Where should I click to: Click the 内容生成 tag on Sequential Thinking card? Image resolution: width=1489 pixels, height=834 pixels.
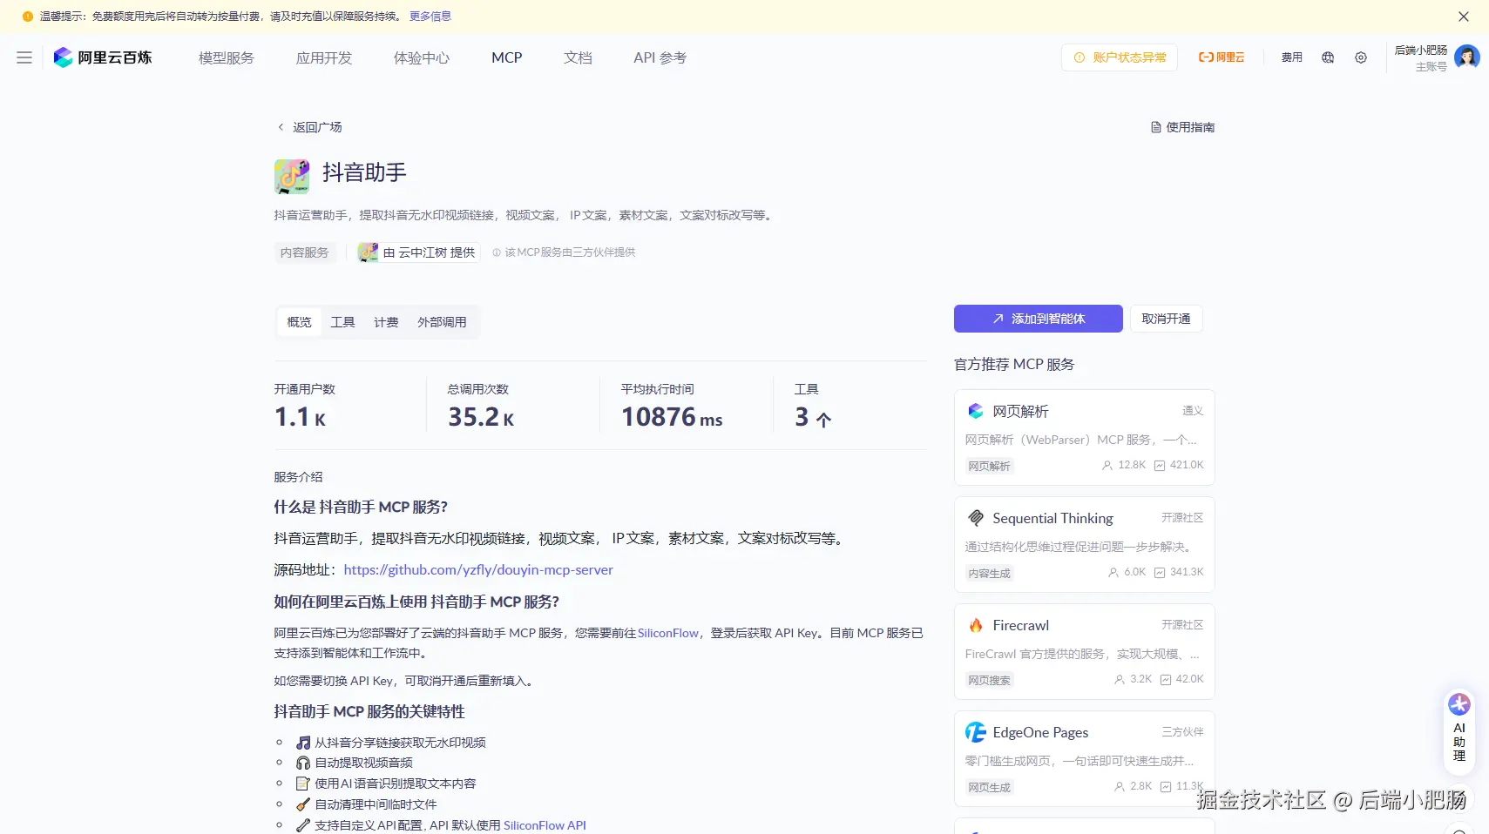click(x=990, y=574)
